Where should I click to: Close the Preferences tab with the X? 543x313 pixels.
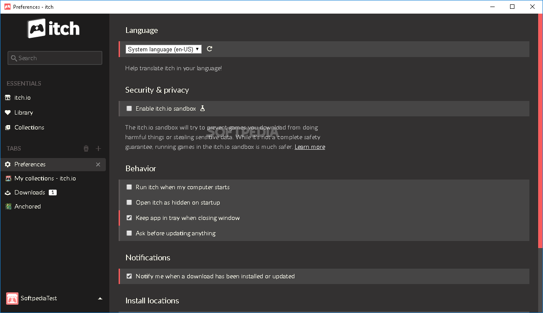point(98,164)
